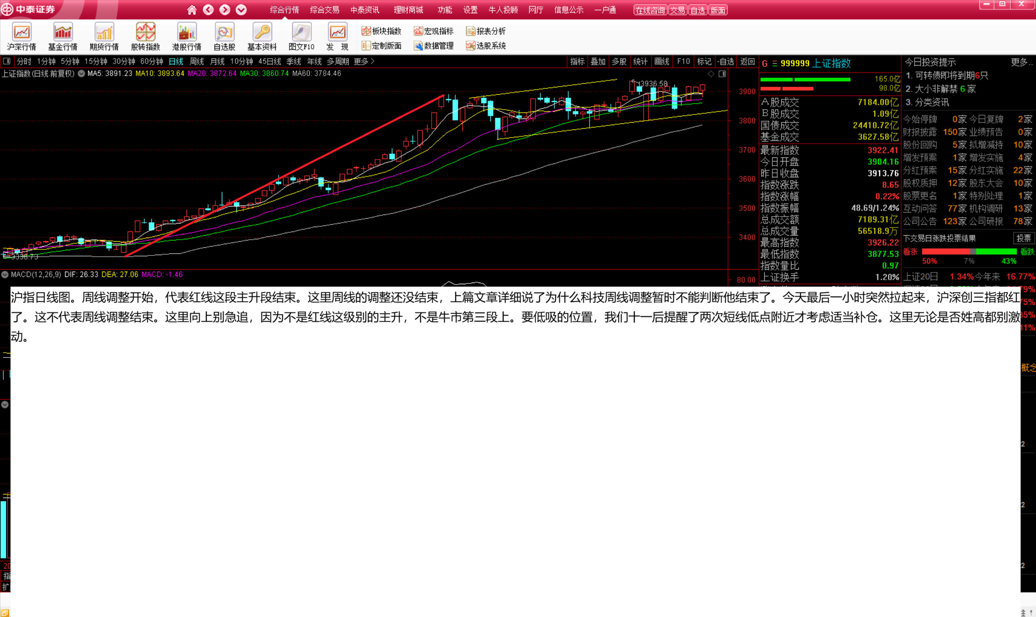Click the round down-arrow navigation icon

(241, 10)
